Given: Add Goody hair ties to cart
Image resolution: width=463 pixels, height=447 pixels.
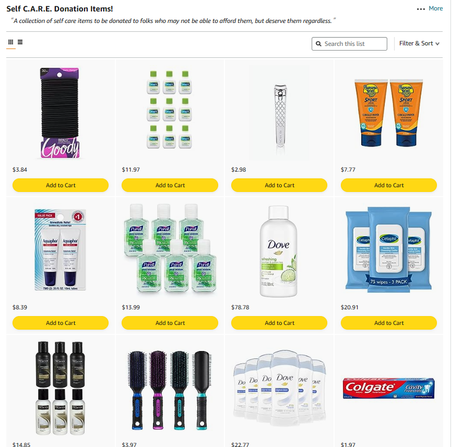Looking at the screenshot, I should click(61, 185).
